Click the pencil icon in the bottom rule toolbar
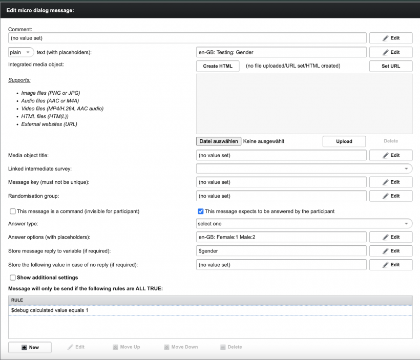Image resolution: width=420 pixels, height=360 pixels. click(x=70, y=347)
